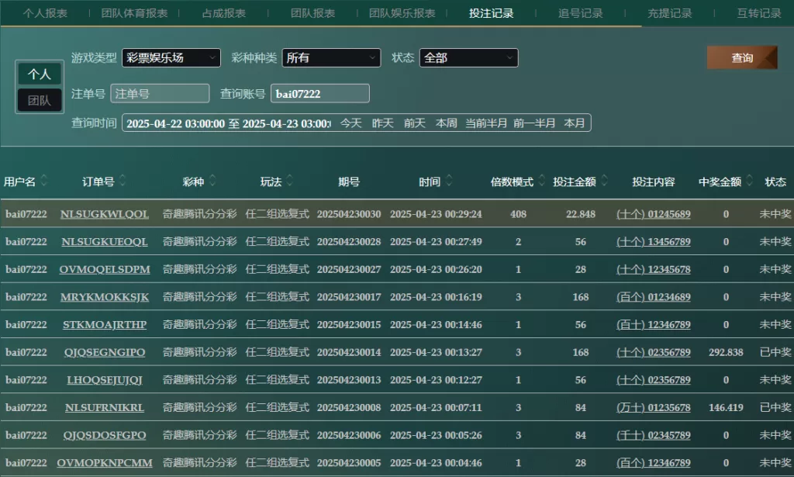Open the 游戏类型 dropdown 彩票娱乐场
Screen dimensions: 794x477
[171, 57]
